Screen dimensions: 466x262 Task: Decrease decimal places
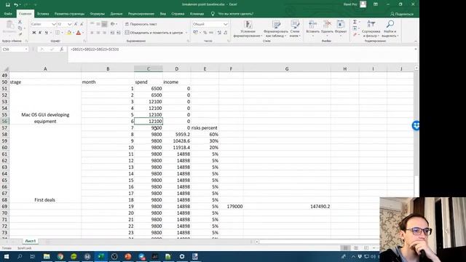(226, 32)
